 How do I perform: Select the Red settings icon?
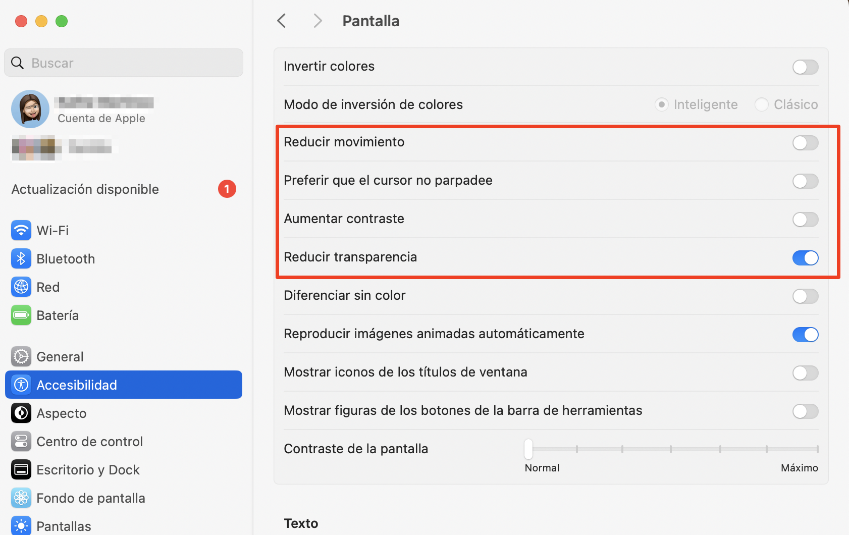[x=48, y=287]
